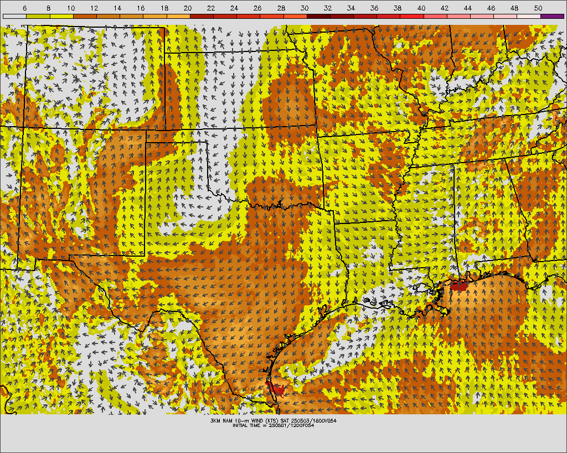Select the legend swatch between 42 and 44
Viewport: 567px width, 453px height.
pos(458,16)
